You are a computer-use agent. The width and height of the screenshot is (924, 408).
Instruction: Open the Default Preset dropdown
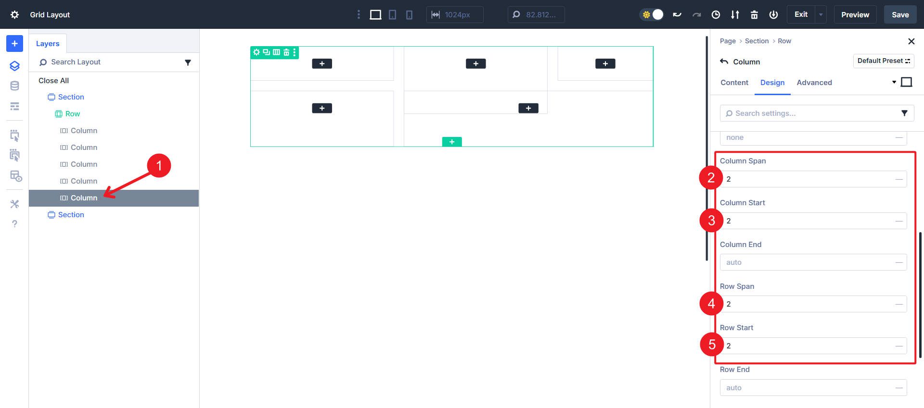pos(883,61)
